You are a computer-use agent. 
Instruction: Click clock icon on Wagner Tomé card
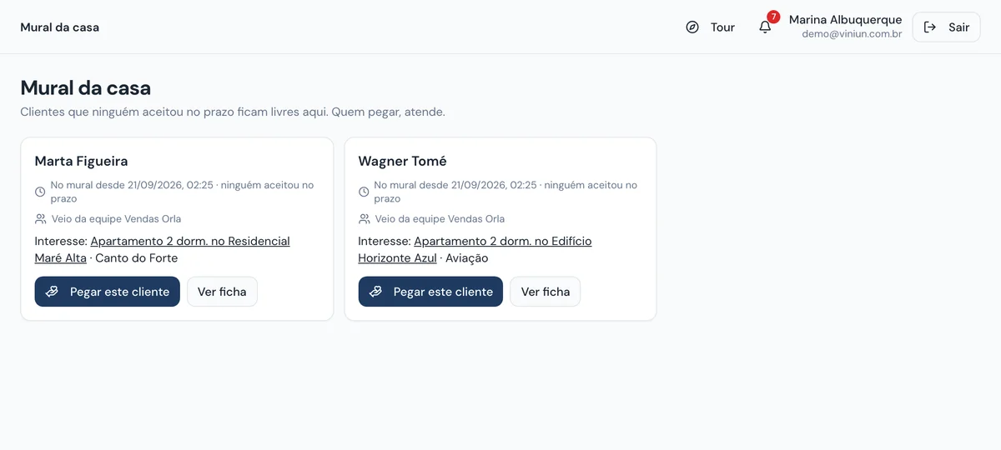(364, 192)
